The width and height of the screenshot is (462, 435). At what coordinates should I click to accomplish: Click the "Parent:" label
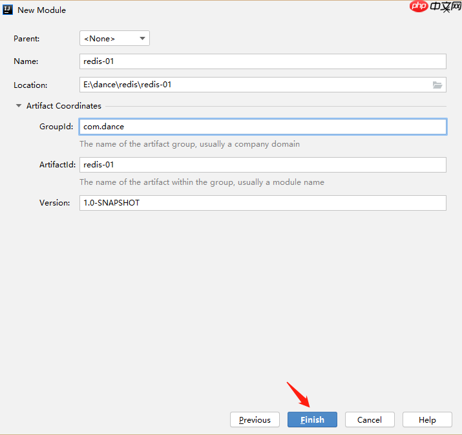pyautogui.click(x=26, y=39)
